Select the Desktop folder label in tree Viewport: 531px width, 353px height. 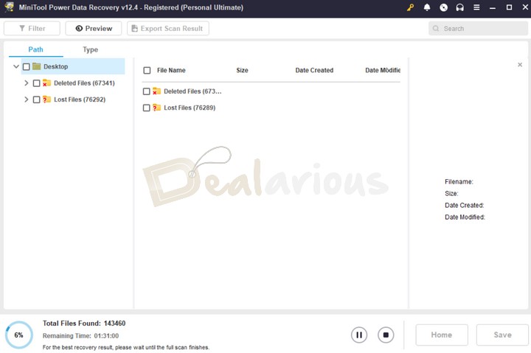pos(56,66)
